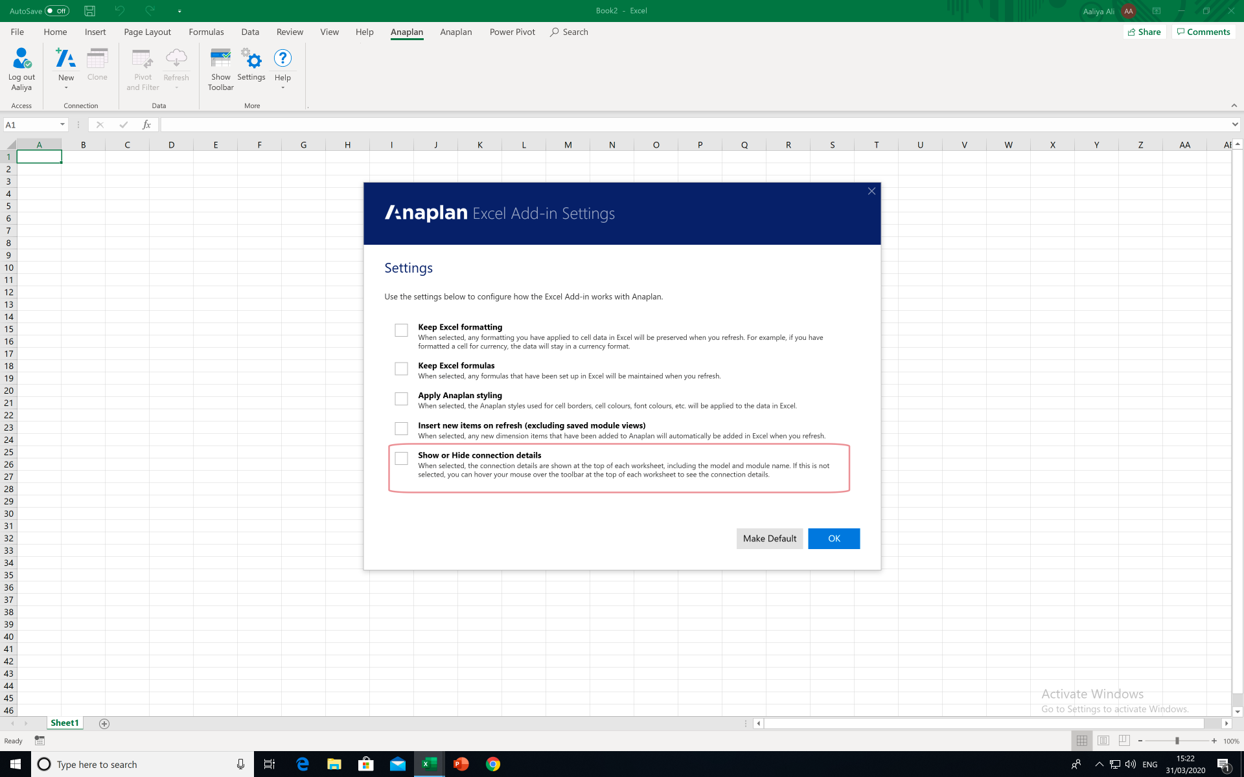Tick the Keep Excel formulas checkbox
Screen dimensions: 1244x777
pos(401,368)
